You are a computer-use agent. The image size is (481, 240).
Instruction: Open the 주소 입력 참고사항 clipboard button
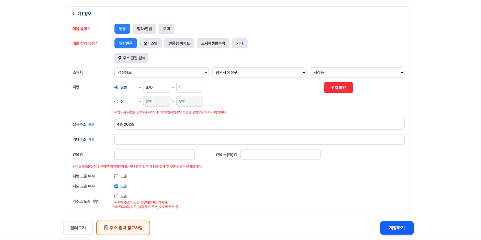point(123,228)
